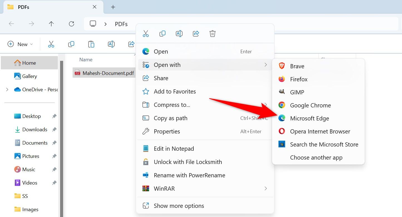Viewport: 402px width, 217px height.
Task: Click the Copy icon in the context menu
Action: (162, 33)
